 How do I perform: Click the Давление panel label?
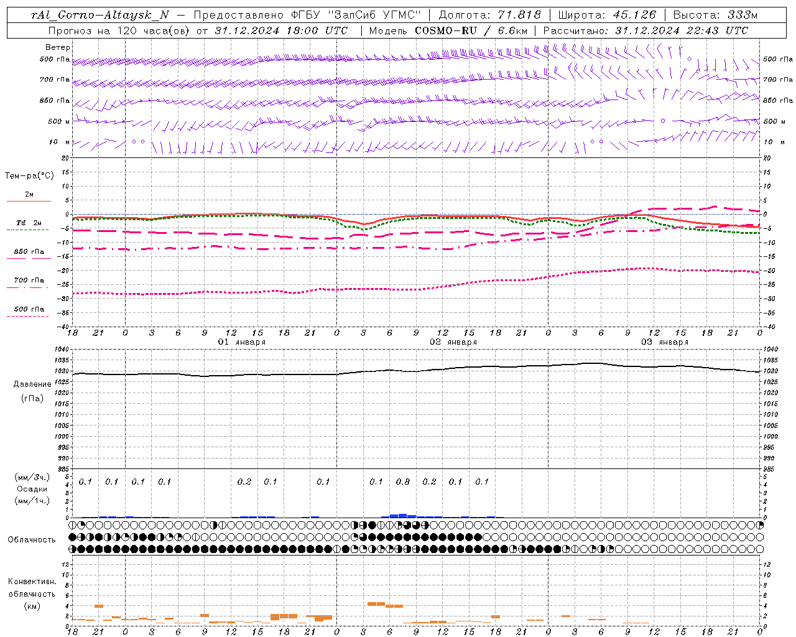tap(32, 384)
